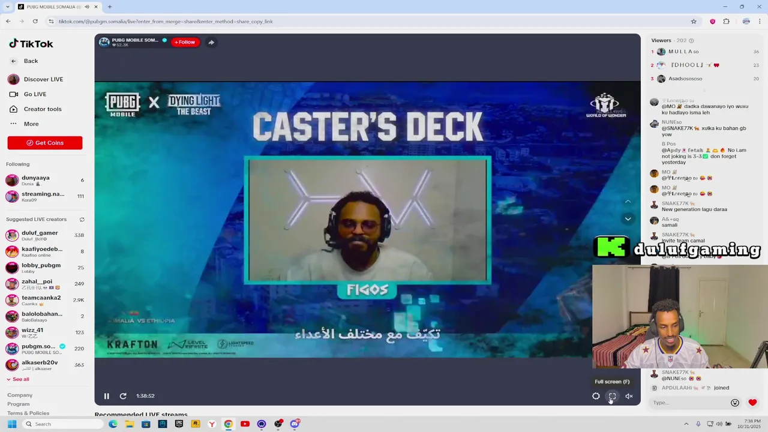The height and width of the screenshot is (432, 768).
Task: Open the Company footer link
Action: (x=20, y=395)
